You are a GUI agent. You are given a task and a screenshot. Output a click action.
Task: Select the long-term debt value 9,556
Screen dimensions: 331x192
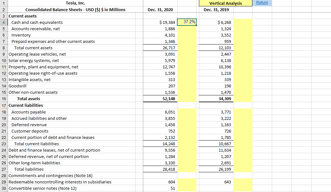(x=160, y=150)
